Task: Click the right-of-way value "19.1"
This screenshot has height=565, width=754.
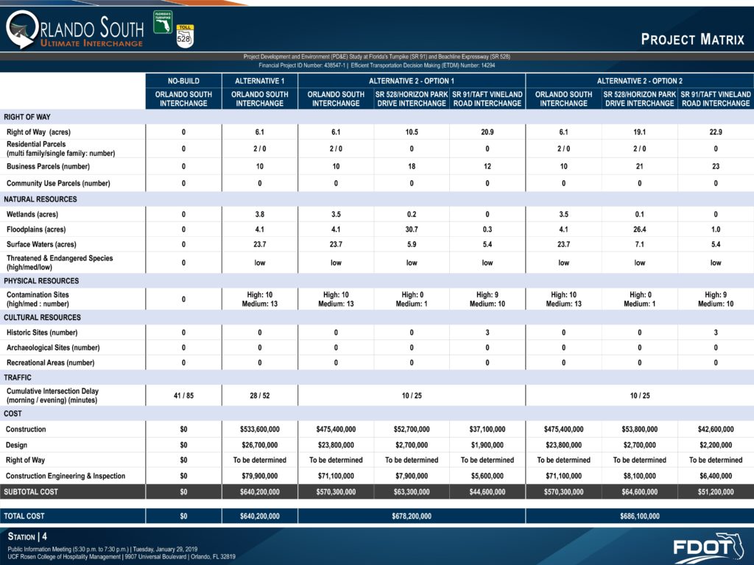Action: pyautogui.click(x=640, y=132)
